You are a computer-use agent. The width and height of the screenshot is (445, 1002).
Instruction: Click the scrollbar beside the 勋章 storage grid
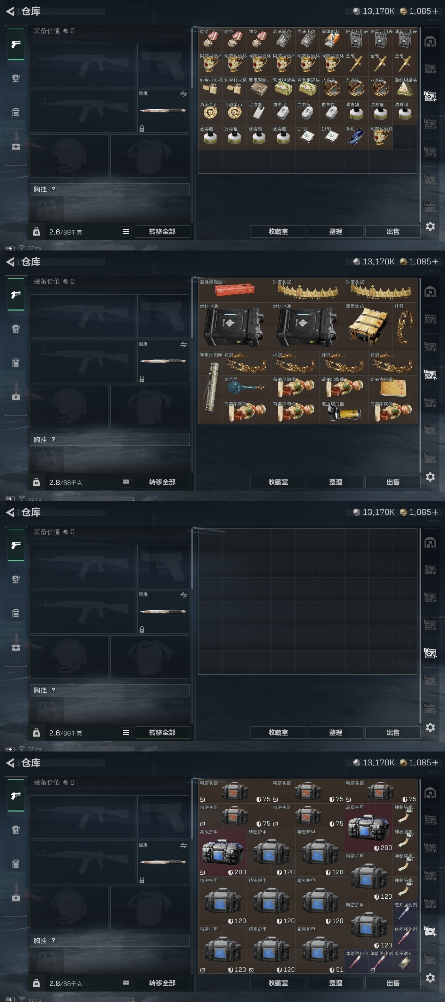click(x=420, y=125)
